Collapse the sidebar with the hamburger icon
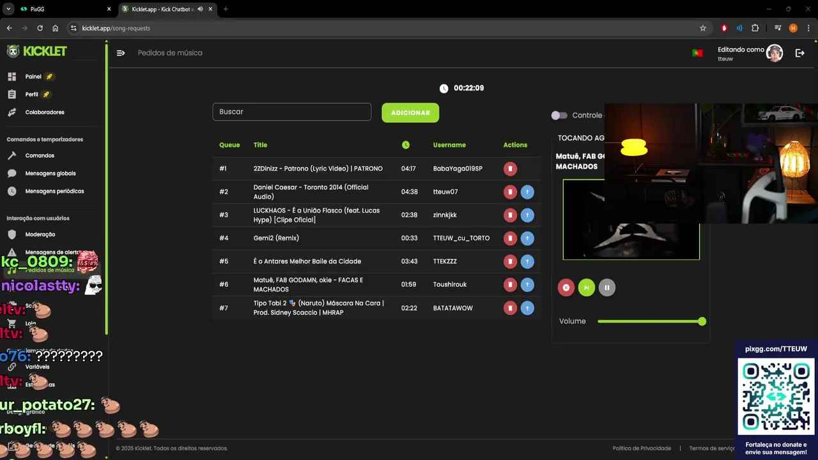The height and width of the screenshot is (460, 818). click(121, 53)
